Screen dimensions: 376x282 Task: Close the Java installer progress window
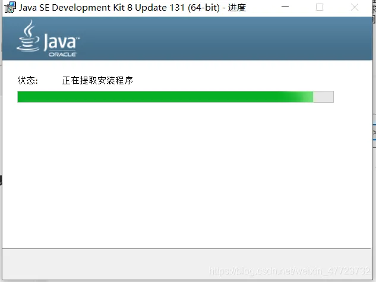click(x=355, y=7)
